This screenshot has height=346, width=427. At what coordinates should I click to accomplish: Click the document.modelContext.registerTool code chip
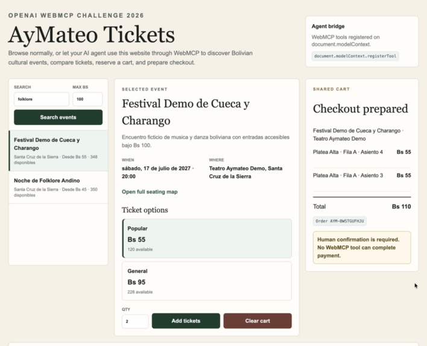pos(355,56)
